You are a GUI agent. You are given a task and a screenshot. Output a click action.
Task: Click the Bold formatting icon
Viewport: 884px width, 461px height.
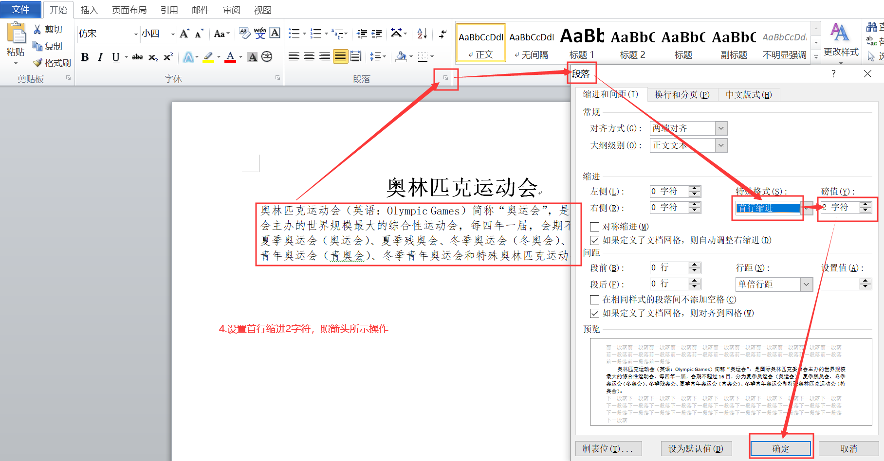[85, 57]
